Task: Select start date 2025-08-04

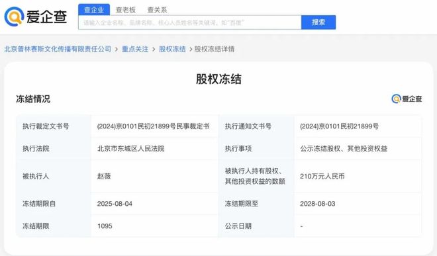Action: coord(115,204)
